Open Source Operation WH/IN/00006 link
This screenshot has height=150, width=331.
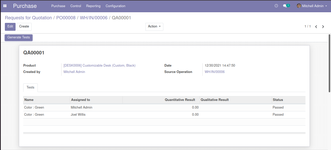click(x=215, y=72)
